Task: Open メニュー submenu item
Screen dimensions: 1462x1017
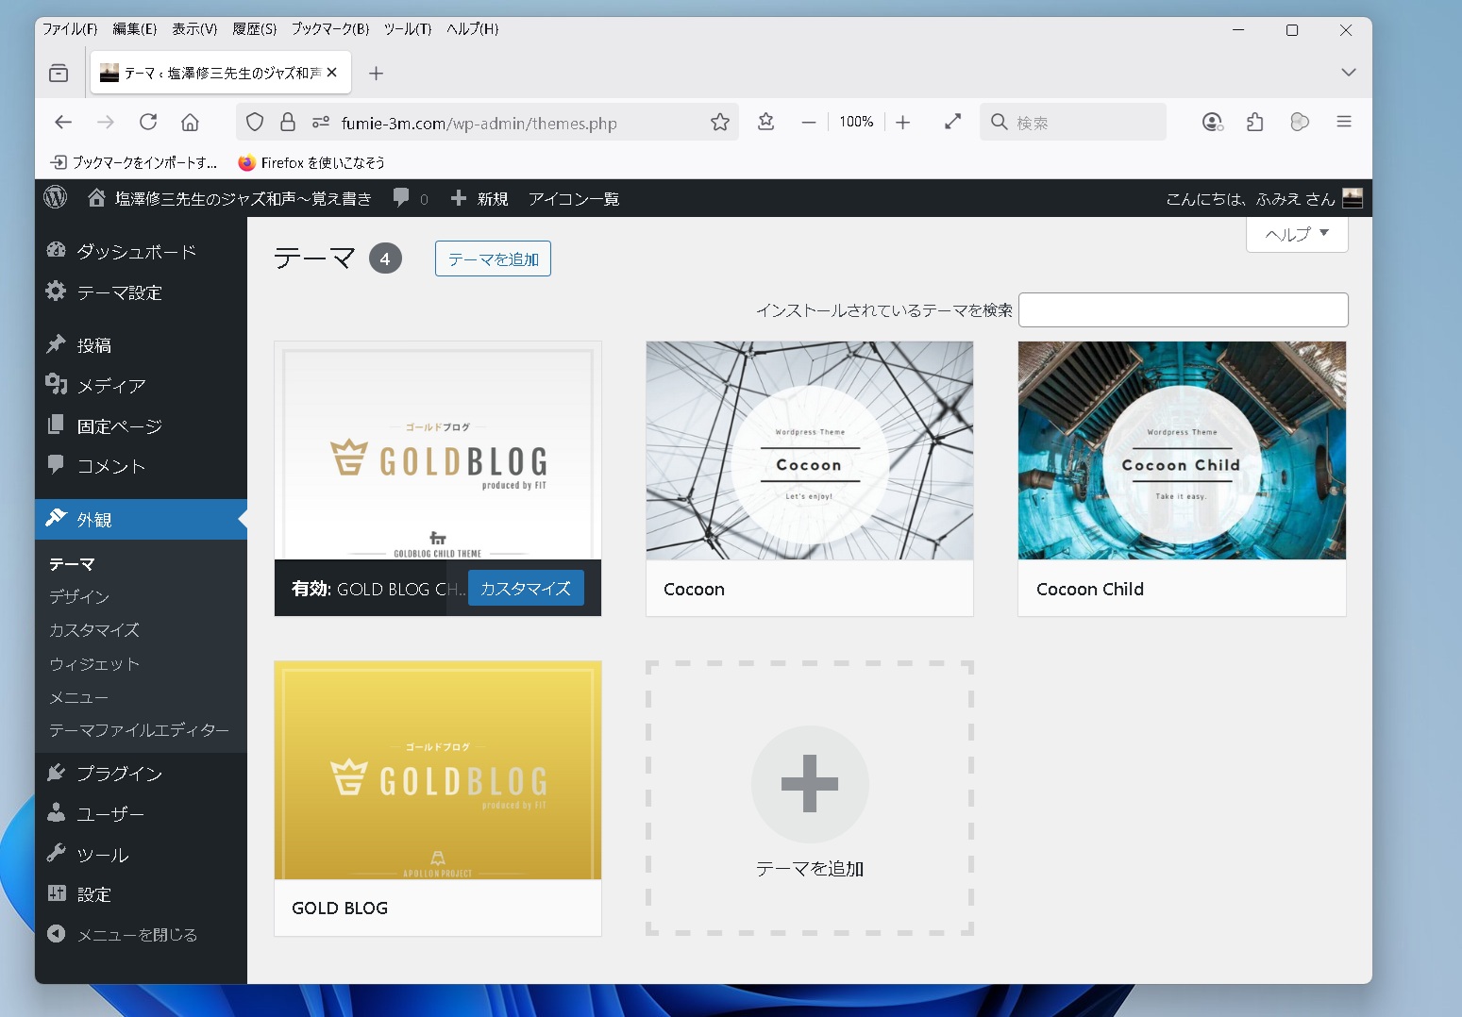Action: coord(79,697)
